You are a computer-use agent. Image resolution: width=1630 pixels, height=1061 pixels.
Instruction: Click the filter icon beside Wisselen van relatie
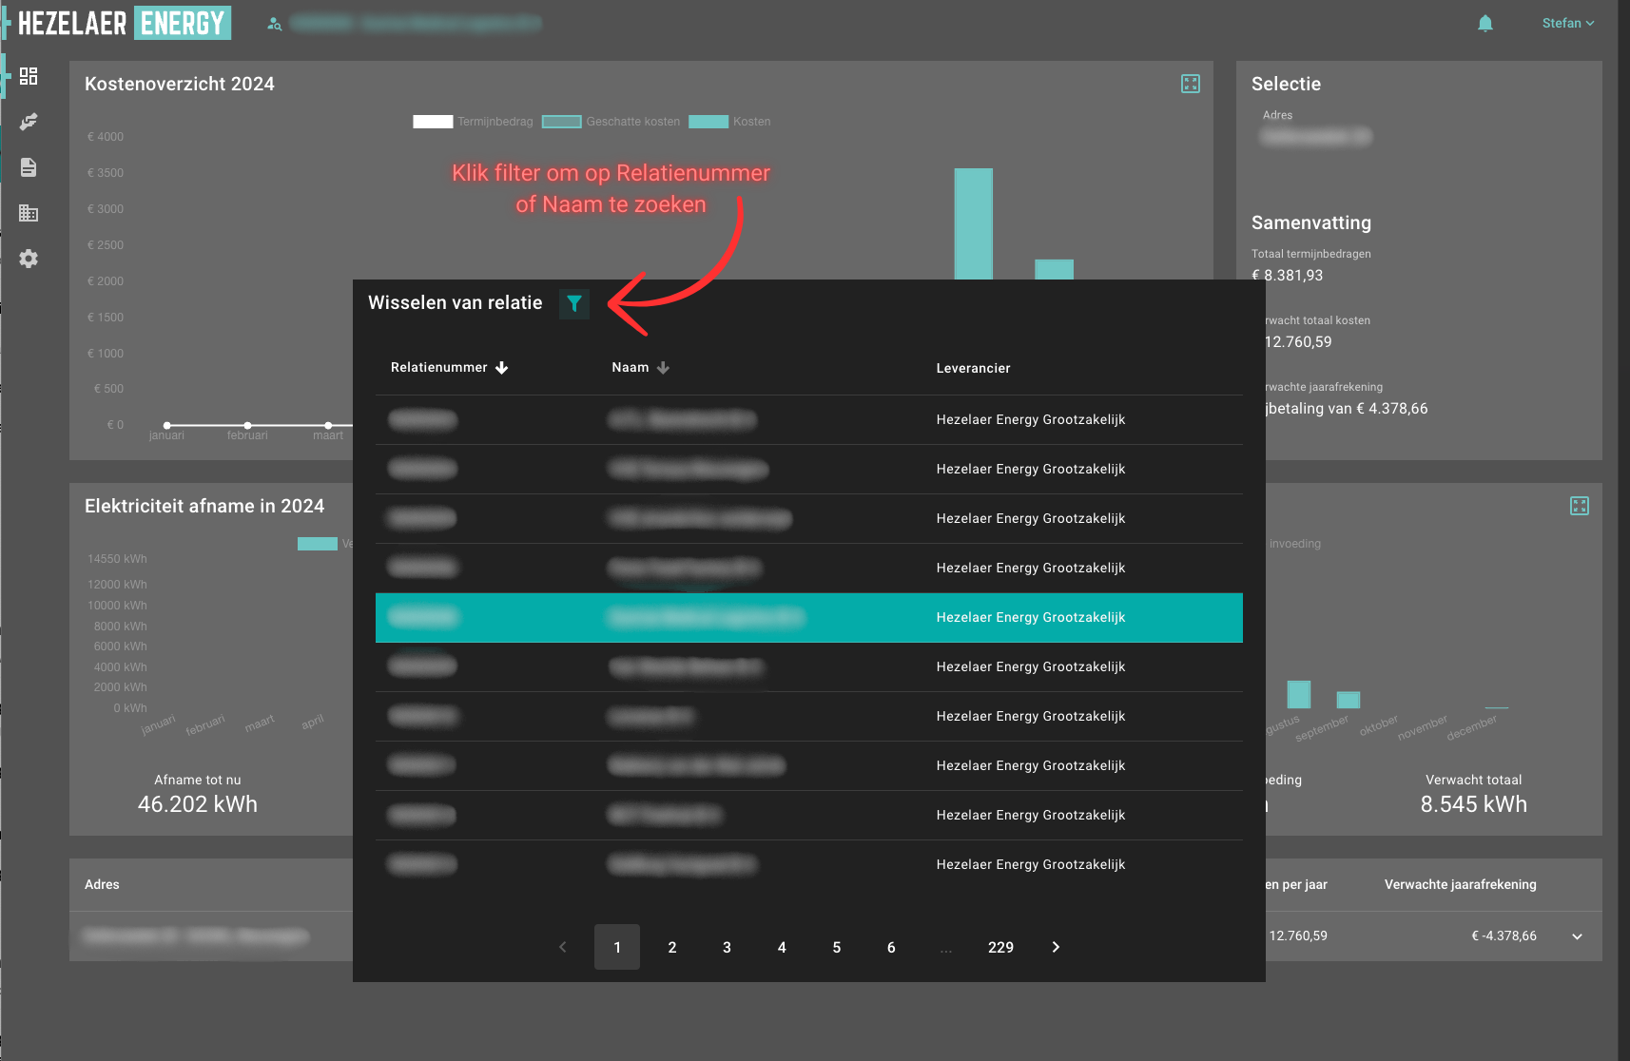coord(574,303)
